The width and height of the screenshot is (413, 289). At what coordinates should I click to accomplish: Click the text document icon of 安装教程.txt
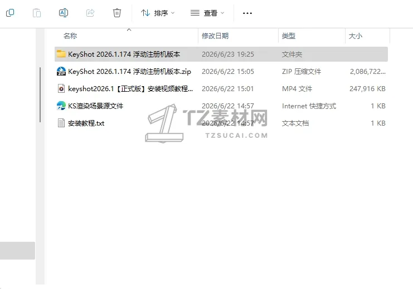(x=61, y=123)
